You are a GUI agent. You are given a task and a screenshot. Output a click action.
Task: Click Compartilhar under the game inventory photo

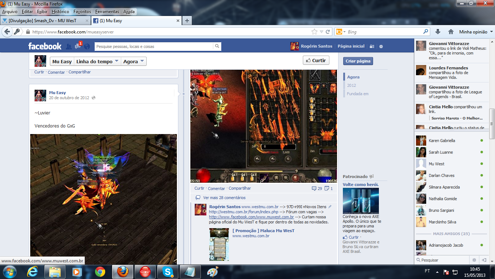240,188
